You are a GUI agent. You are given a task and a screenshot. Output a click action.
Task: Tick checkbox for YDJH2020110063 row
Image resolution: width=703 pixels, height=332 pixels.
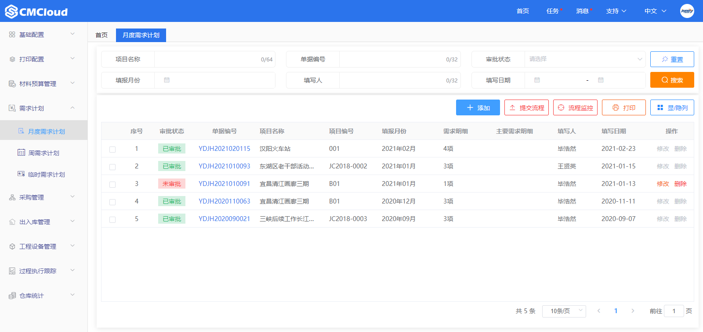tap(112, 202)
